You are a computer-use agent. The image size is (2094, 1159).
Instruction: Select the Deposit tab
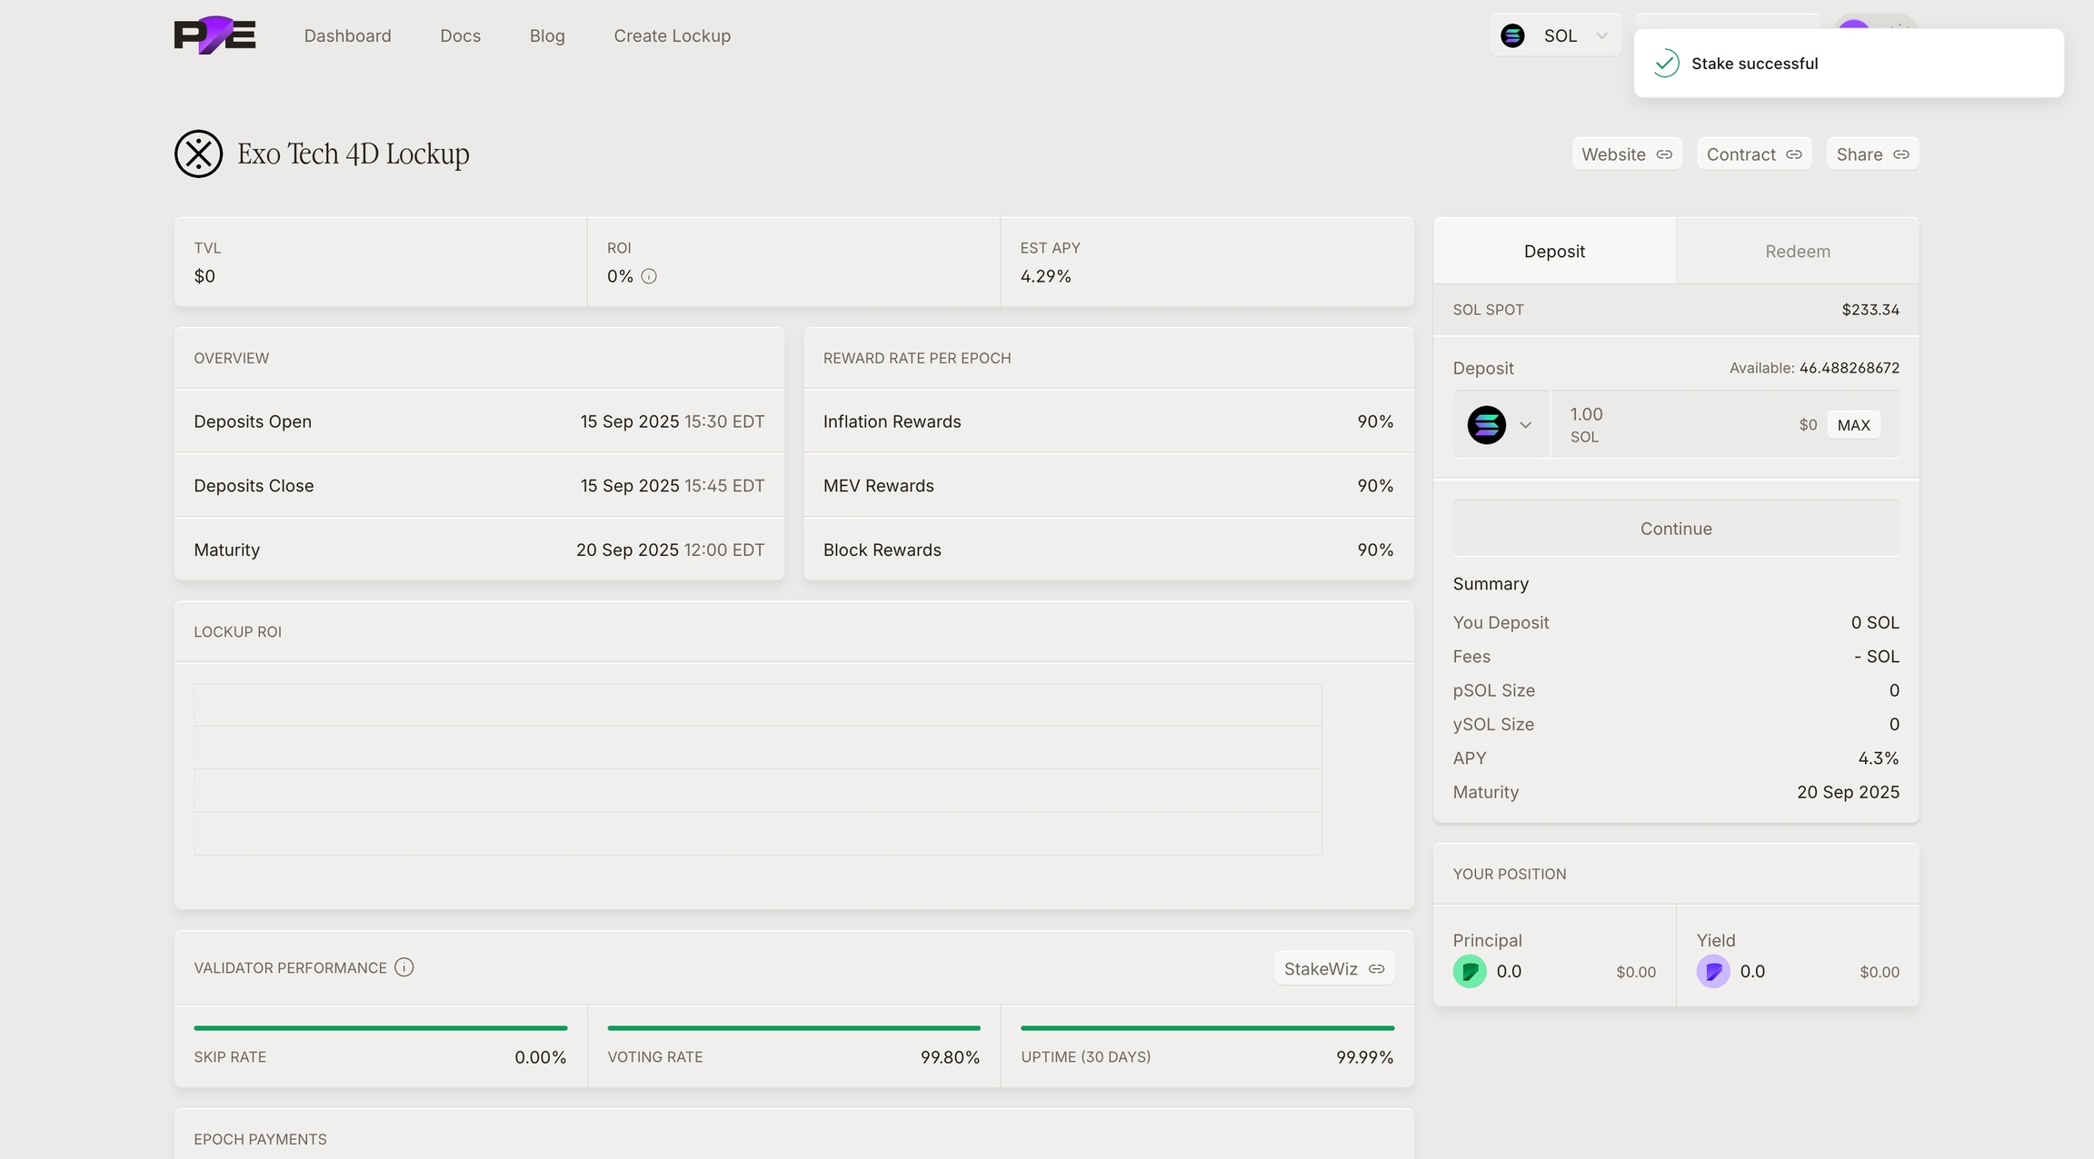pos(1554,252)
